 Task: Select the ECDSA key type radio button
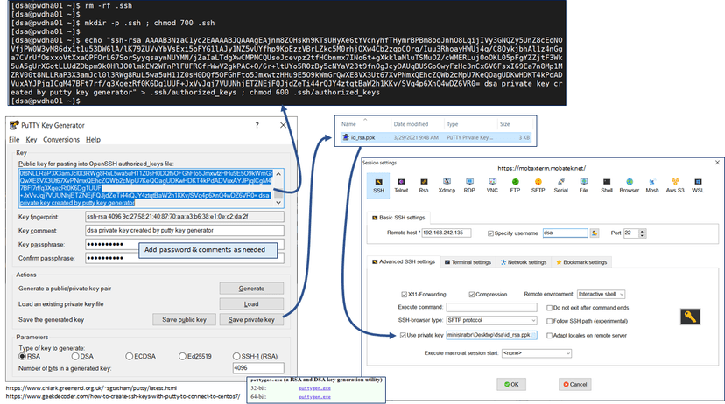[x=128, y=356]
